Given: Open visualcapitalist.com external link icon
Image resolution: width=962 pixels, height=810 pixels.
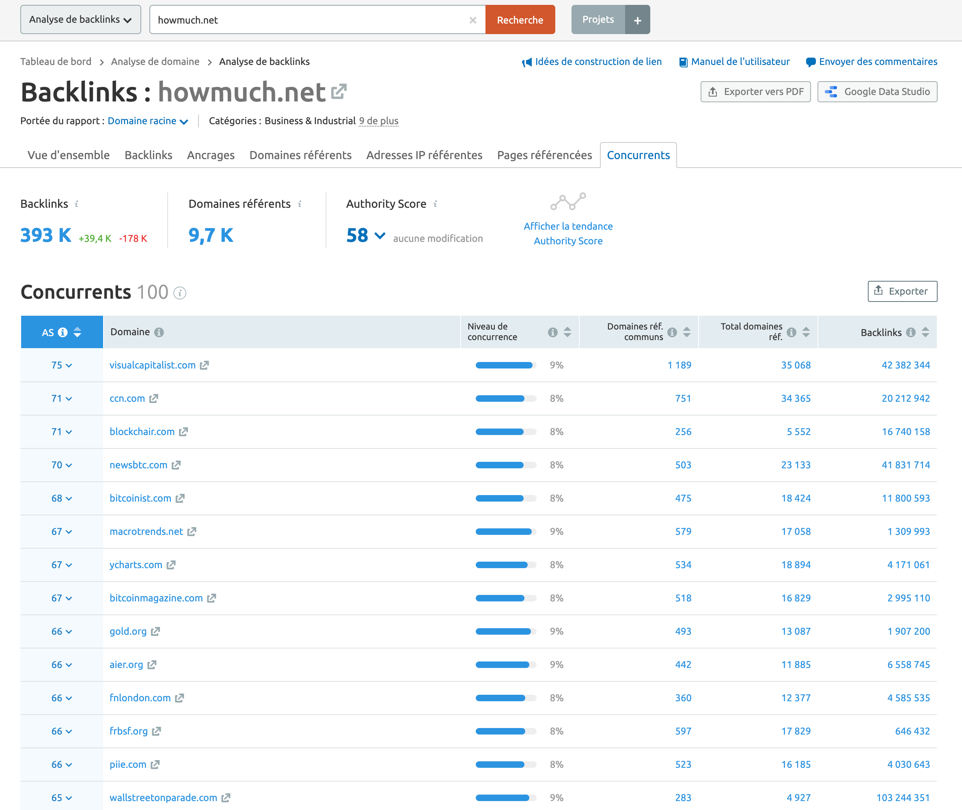Looking at the screenshot, I should tap(204, 365).
